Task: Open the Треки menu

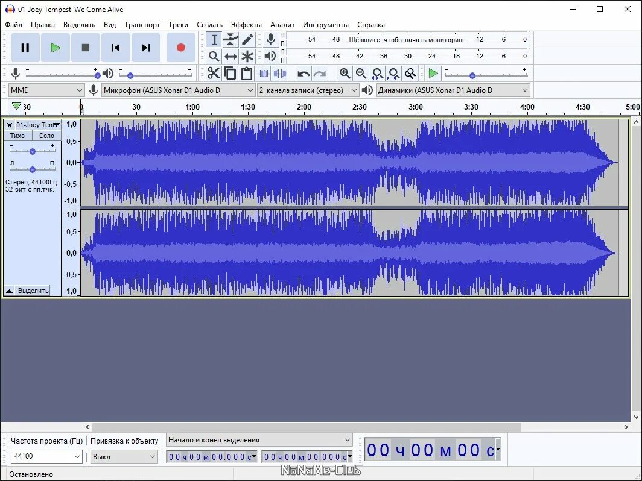Action: pos(178,25)
